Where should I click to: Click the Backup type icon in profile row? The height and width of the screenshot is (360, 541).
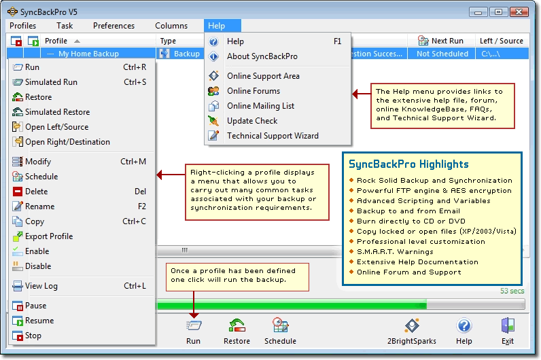pos(164,54)
